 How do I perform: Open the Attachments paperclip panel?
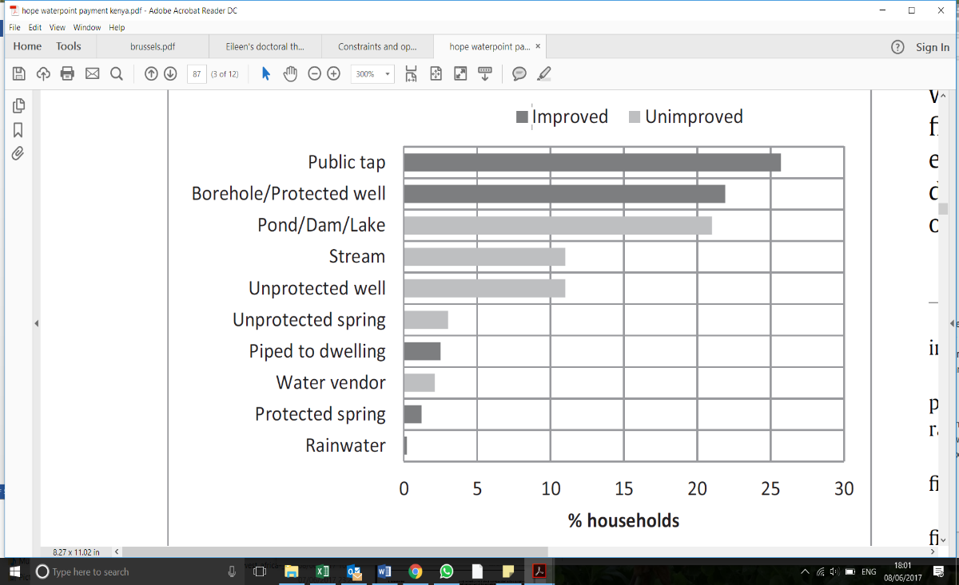(18, 153)
